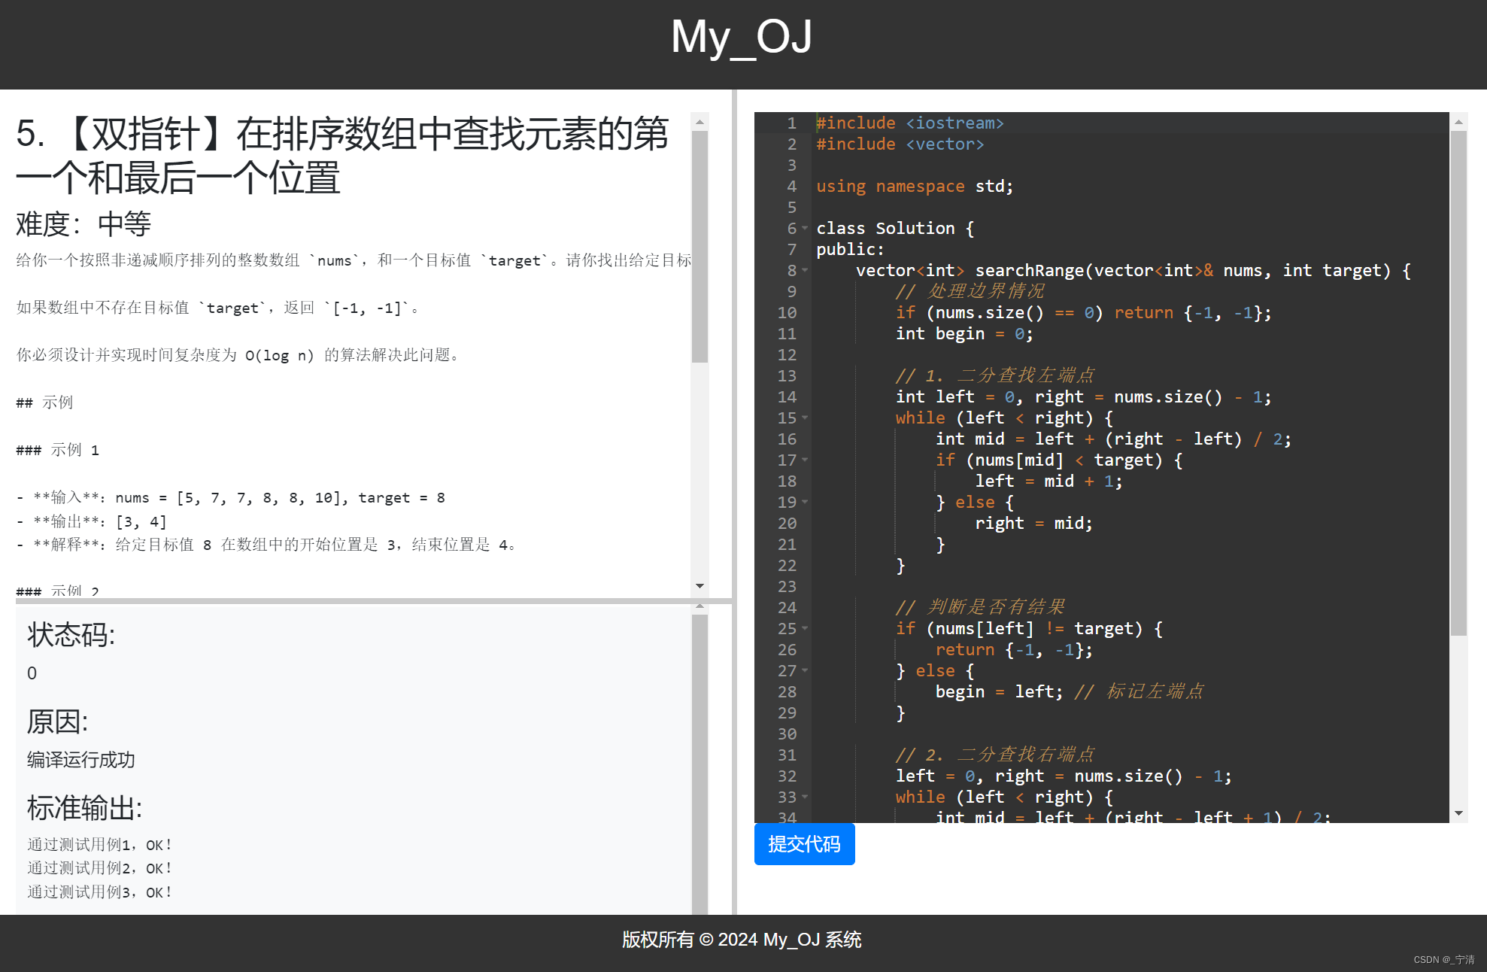The image size is (1487, 972).
Task: Click the 'right = mid;' code line
Action: [1033, 523]
